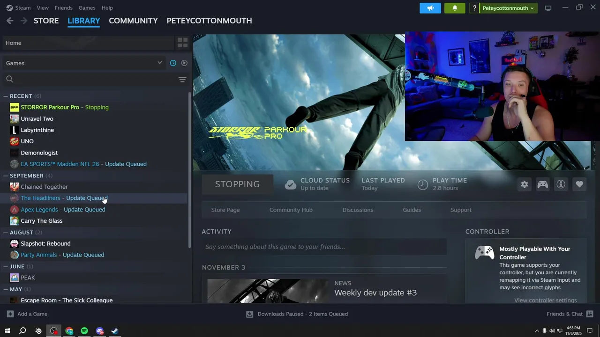Go forward with the right arrow
600x337 pixels.
(x=24, y=21)
